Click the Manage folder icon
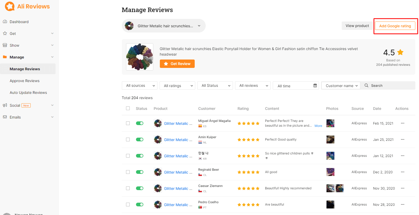 pos(5,57)
